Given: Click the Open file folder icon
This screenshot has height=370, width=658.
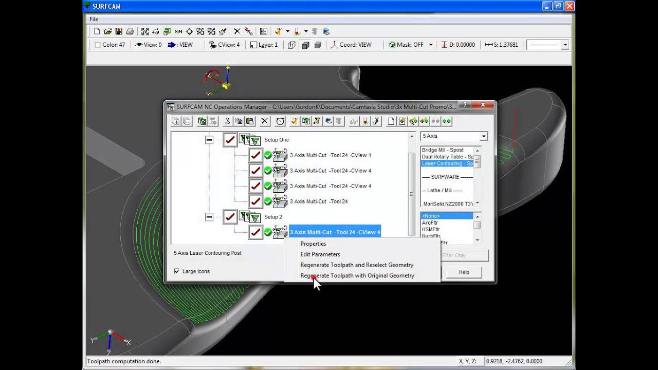Looking at the screenshot, I should point(108,31).
